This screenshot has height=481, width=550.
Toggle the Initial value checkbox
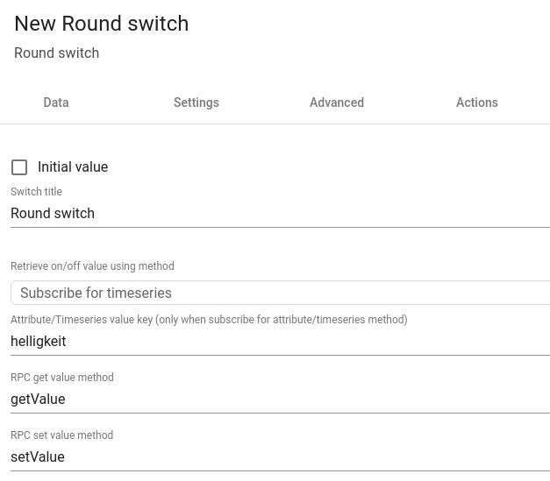click(19, 167)
